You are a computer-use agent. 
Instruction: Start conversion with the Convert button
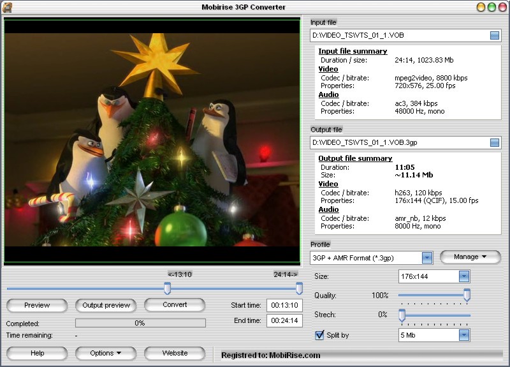pos(175,305)
